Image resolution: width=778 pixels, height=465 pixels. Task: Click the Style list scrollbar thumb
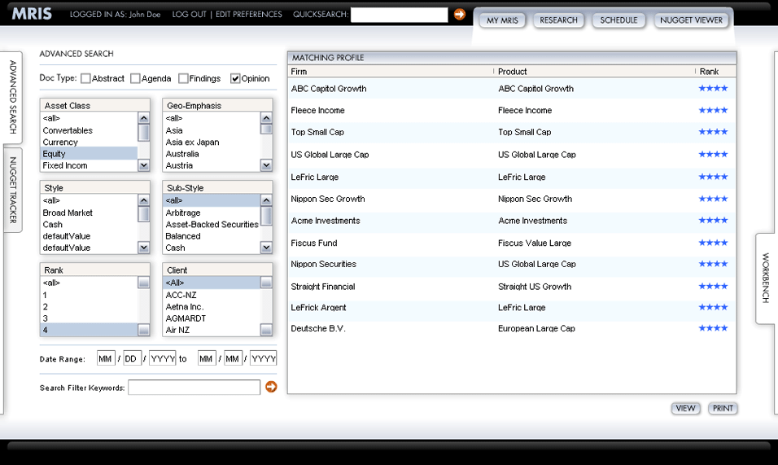[x=143, y=214]
